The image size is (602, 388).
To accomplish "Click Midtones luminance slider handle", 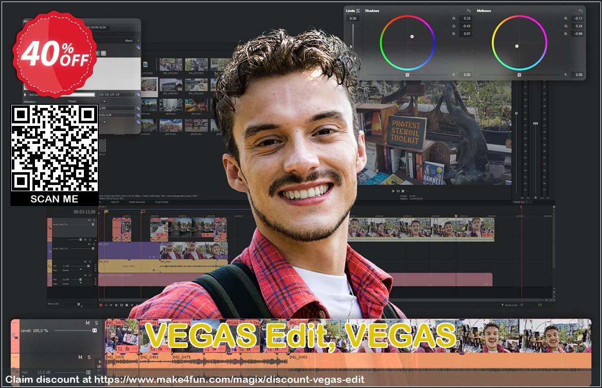I will [519, 75].
